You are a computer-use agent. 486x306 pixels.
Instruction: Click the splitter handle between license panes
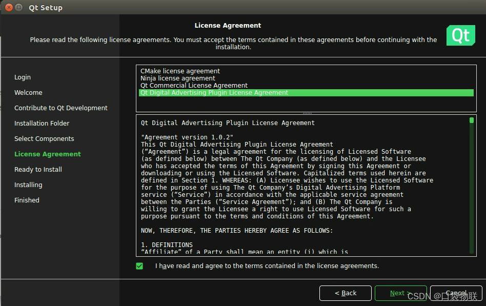click(x=307, y=113)
